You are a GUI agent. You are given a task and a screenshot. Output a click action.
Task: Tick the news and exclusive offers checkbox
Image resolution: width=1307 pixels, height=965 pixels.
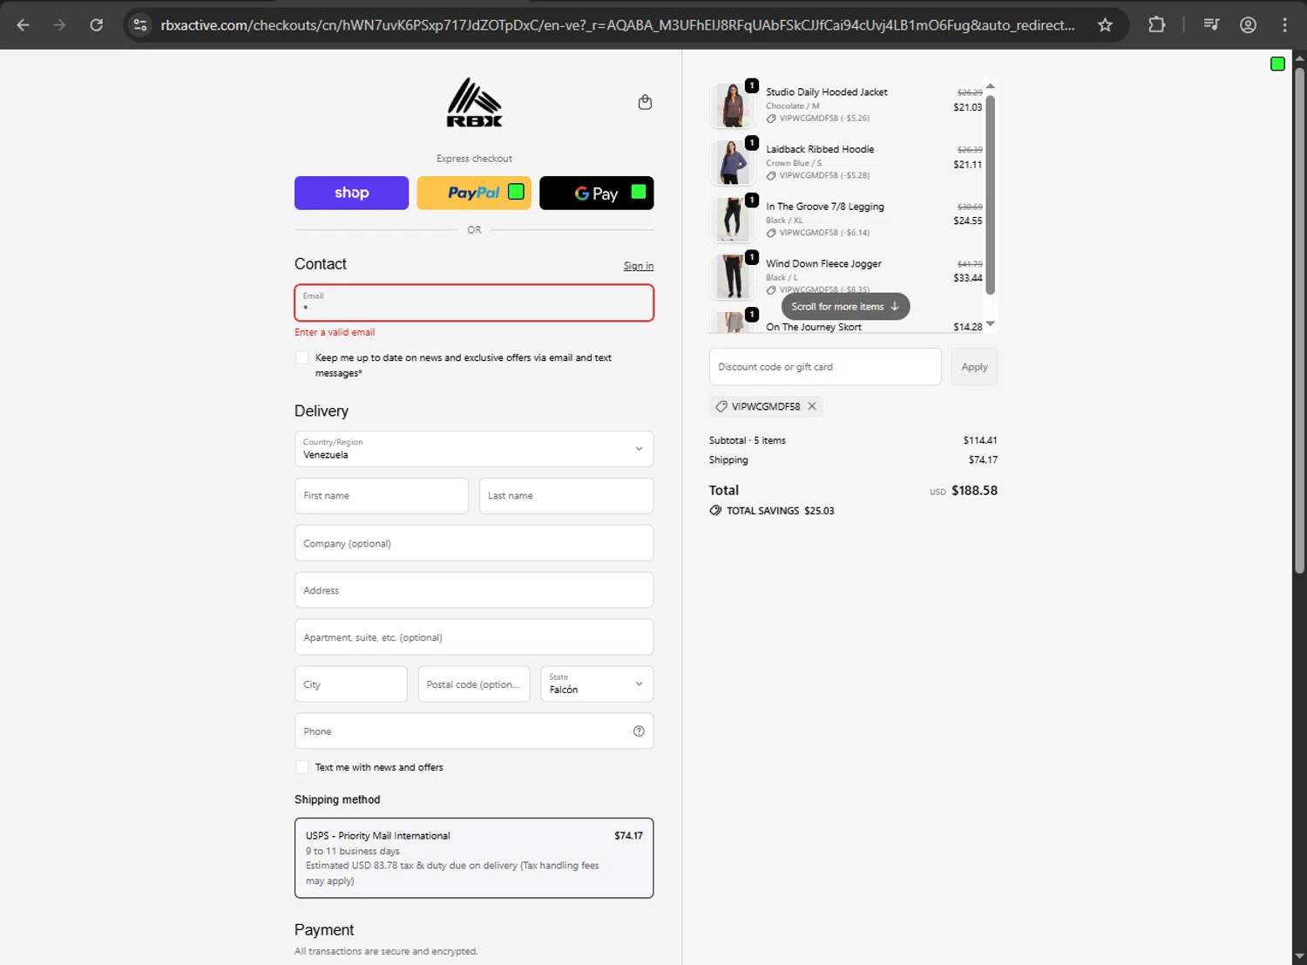coord(301,357)
